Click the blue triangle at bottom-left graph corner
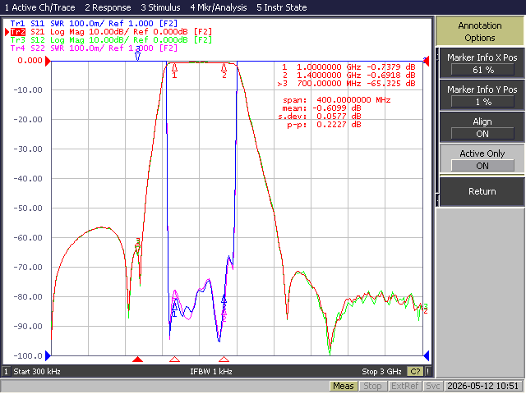526x394 pixels. [x=48, y=355]
